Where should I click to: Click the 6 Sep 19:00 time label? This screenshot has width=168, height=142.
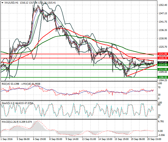39,139
